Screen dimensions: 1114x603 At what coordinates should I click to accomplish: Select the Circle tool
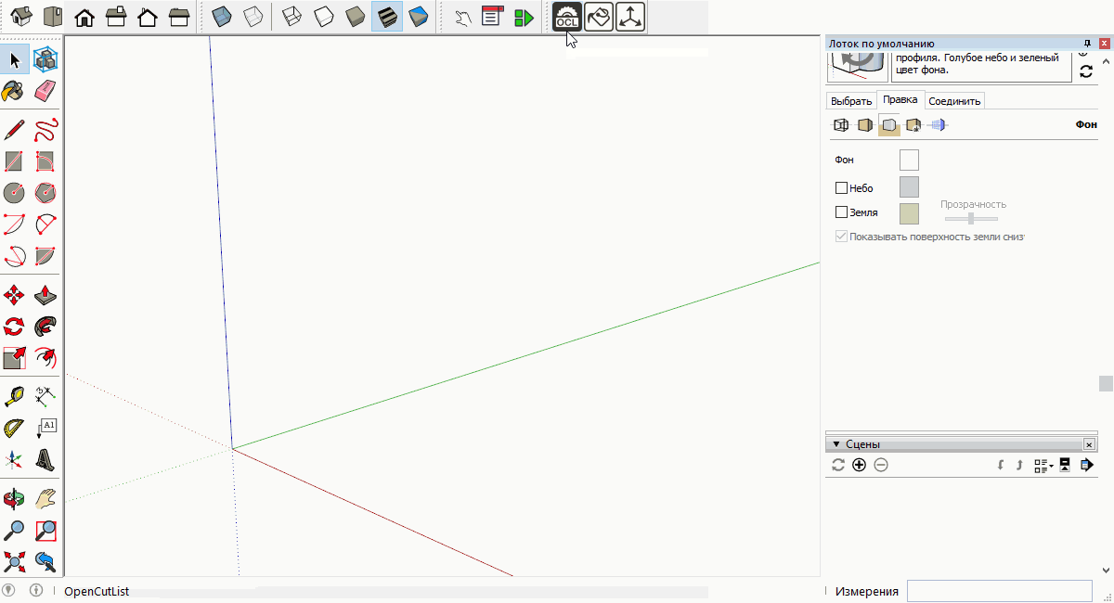(x=14, y=193)
